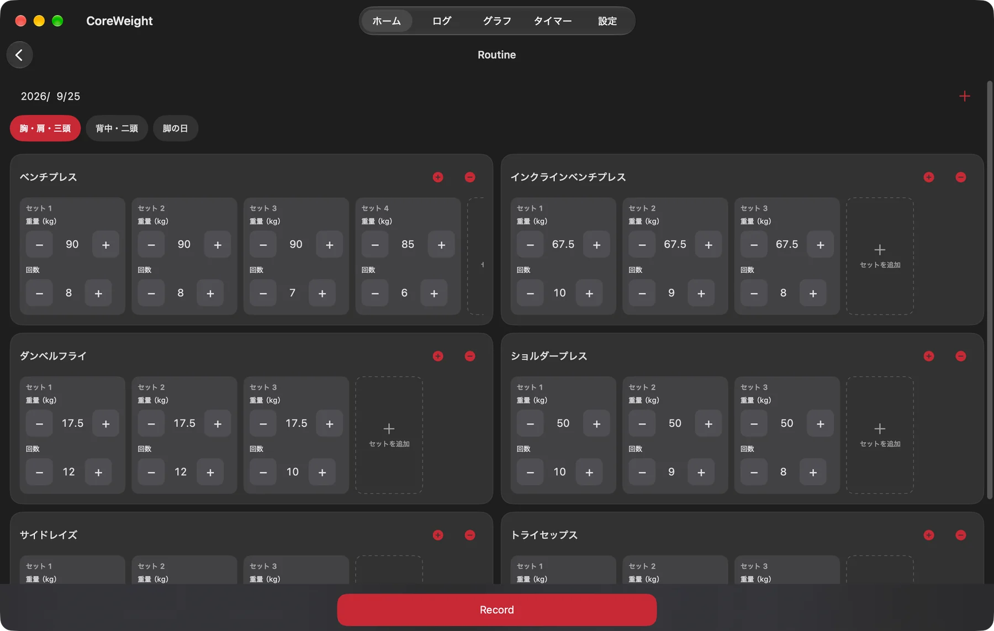The width and height of the screenshot is (994, 631).
Task: Increase ショルダープレス set 3 weight
Action: point(820,423)
